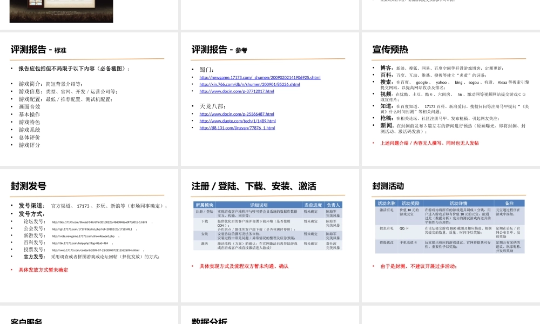Click the 发号方式 bullet

[31, 214]
